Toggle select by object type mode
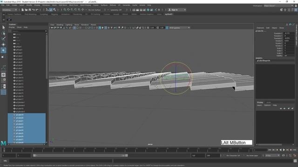 51,10
